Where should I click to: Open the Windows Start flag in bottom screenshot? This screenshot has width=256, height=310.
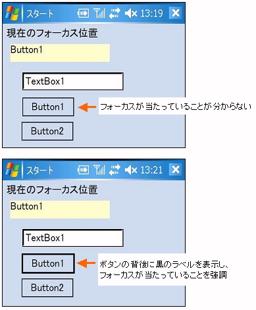13,170
